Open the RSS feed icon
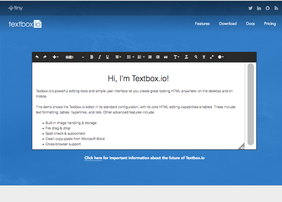This screenshot has width=282, height=202. point(276,8)
